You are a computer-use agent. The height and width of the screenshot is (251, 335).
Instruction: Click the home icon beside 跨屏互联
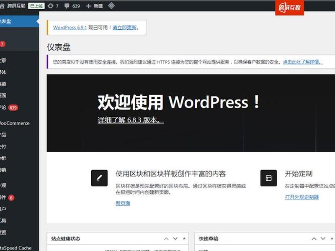[x=2, y=6]
